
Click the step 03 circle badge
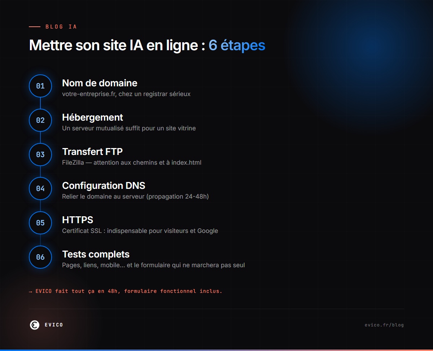point(40,155)
